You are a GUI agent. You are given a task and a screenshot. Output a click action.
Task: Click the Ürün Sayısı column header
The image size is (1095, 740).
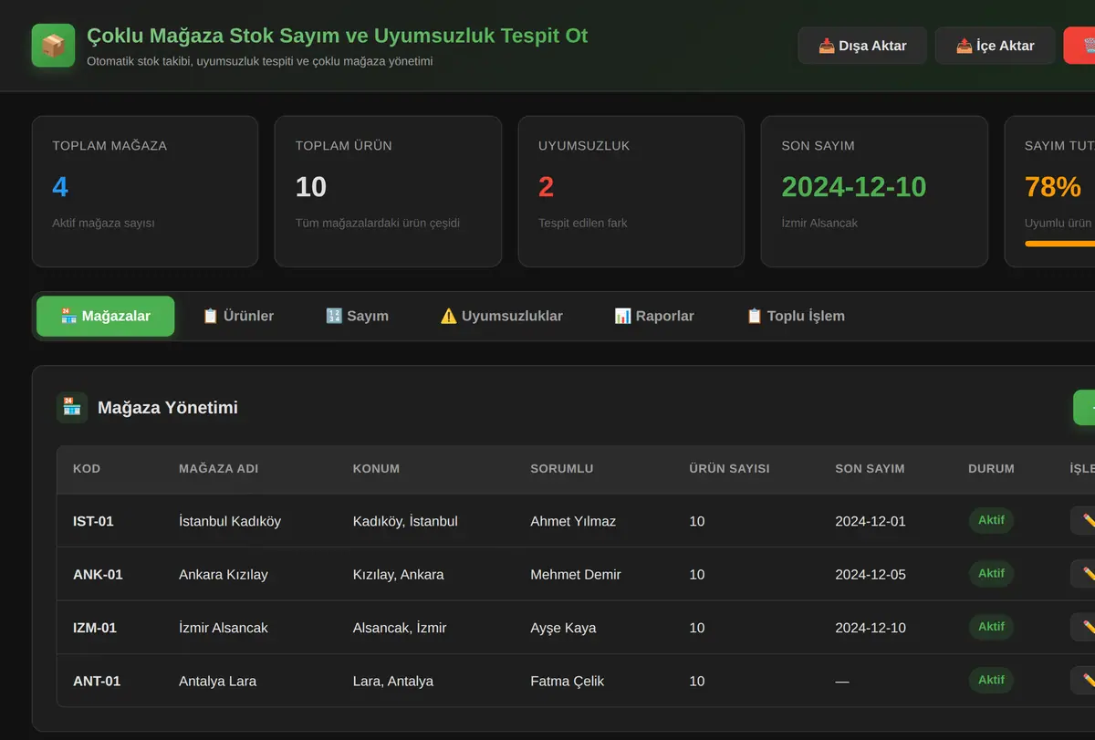point(729,469)
